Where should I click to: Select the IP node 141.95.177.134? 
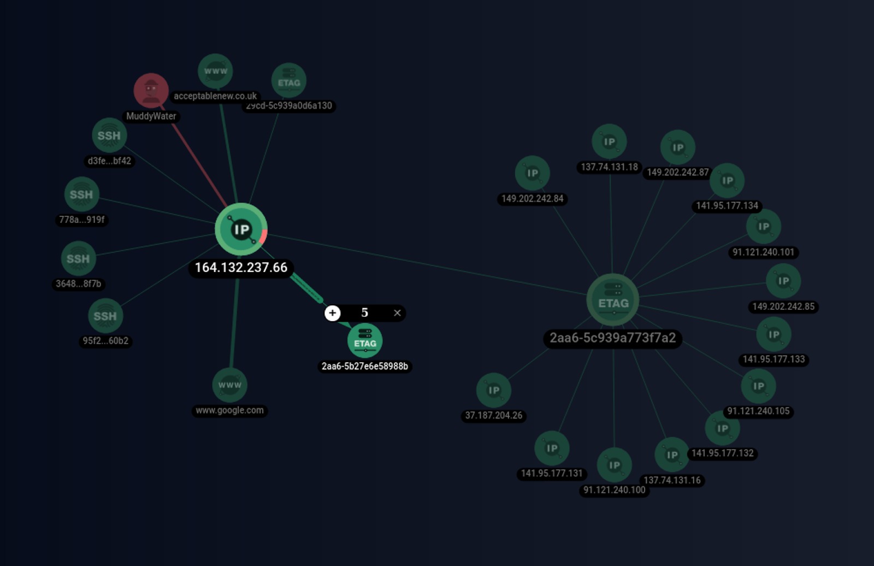pyautogui.click(x=727, y=181)
